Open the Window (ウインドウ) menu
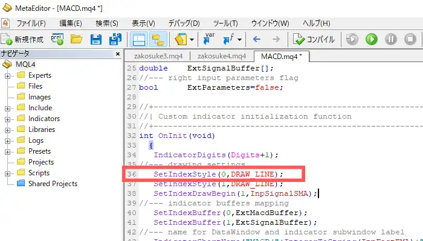This screenshot has height=241, width=423. [270, 23]
